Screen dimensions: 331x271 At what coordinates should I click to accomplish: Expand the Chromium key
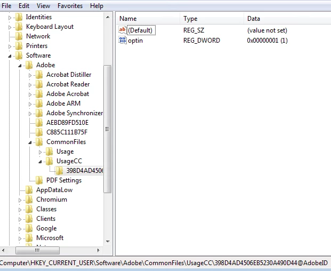20,200
